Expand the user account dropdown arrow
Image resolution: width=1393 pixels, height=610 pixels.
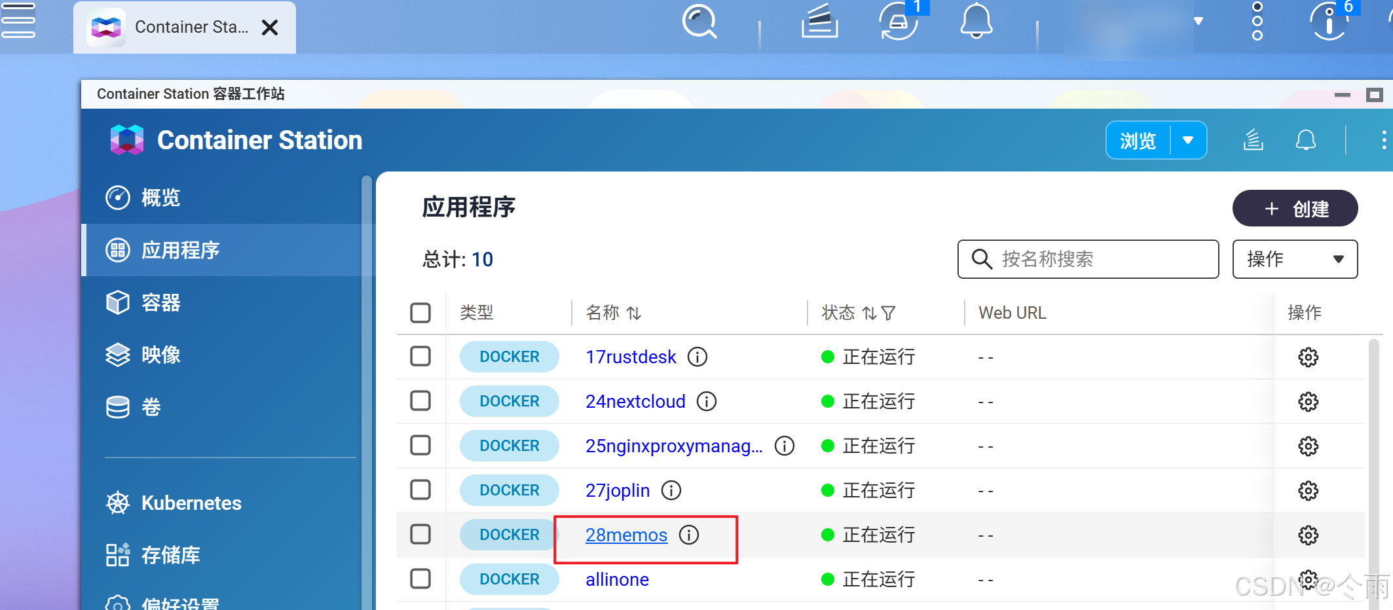click(1198, 21)
